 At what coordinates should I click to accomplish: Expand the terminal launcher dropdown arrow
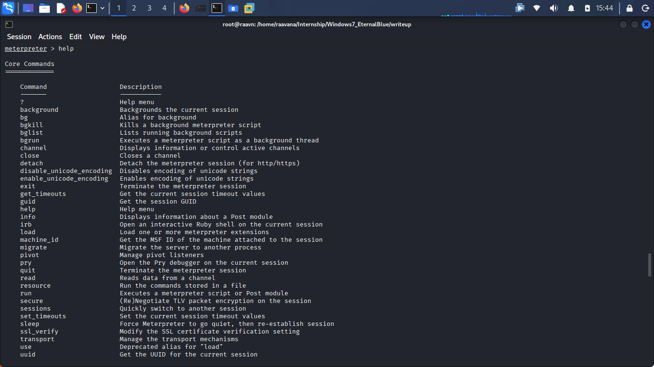102,8
